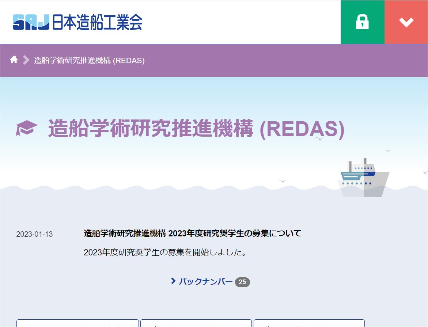This screenshot has width=428, height=327.
Task: Click the SAJ 日本造船工業会 logo
Action: coord(77,22)
